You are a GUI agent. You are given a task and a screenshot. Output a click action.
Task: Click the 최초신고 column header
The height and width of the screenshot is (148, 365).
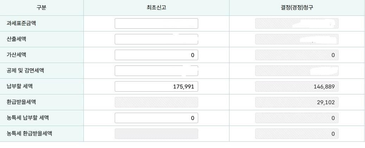pyautogui.click(x=156, y=8)
